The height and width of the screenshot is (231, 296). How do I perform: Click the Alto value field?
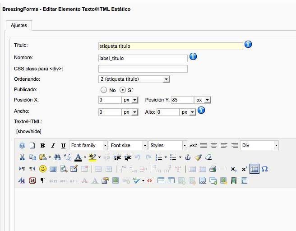(x=168, y=112)
